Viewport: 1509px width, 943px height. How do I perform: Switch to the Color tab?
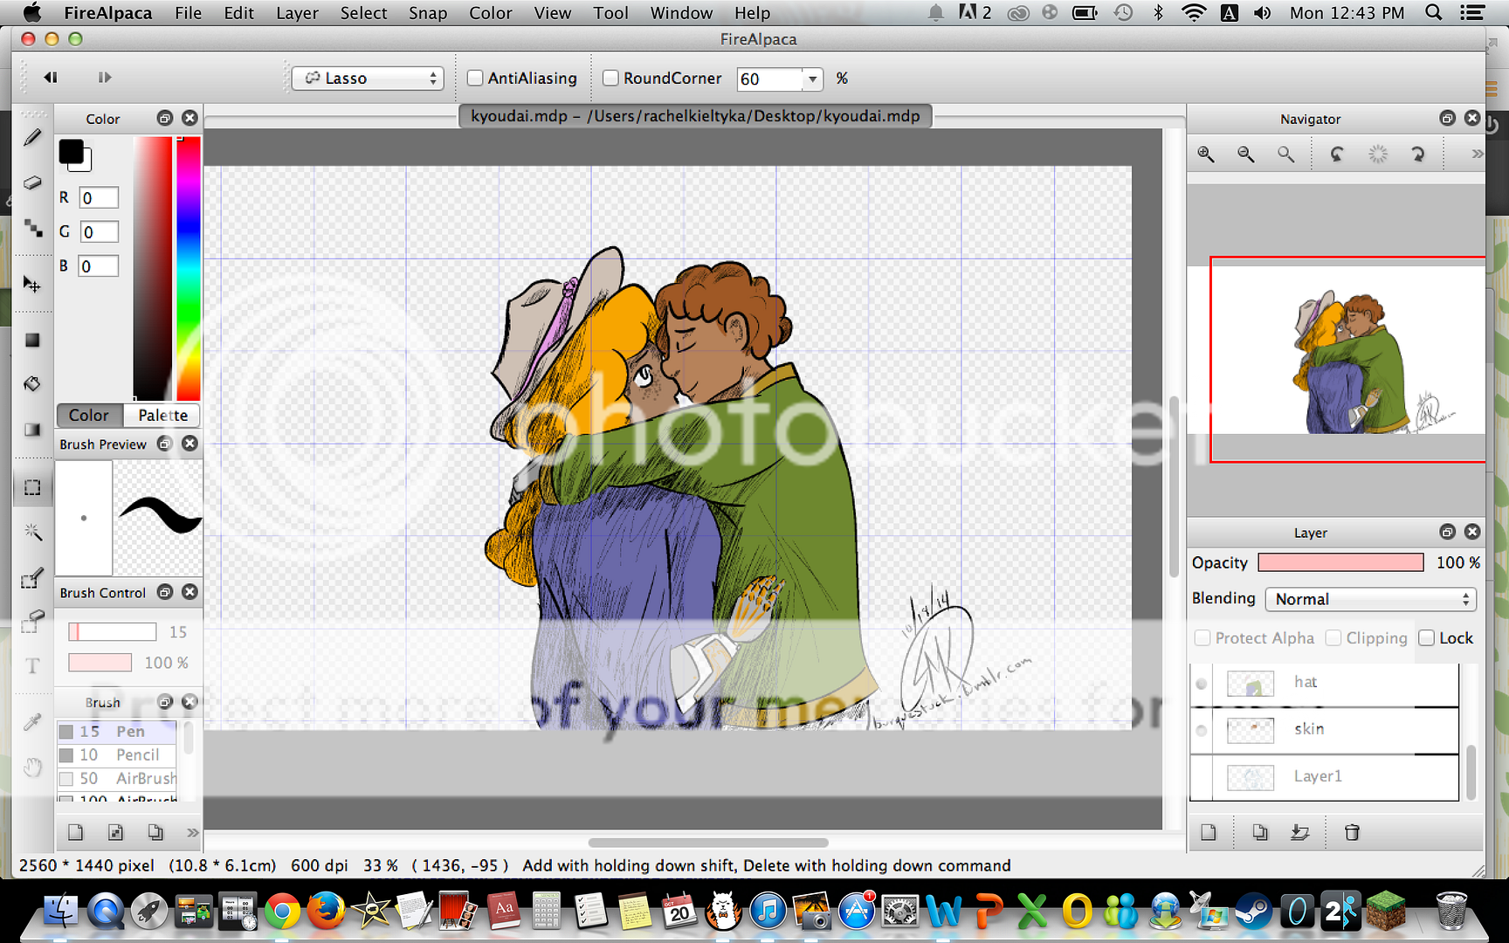(89, 416)
